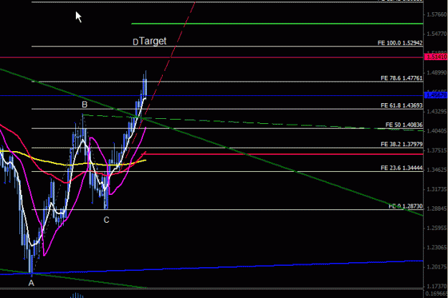This screenshot has width=448, height=298.
Task: Click the 1.54770 price on the axis
Action: point(437,34)
